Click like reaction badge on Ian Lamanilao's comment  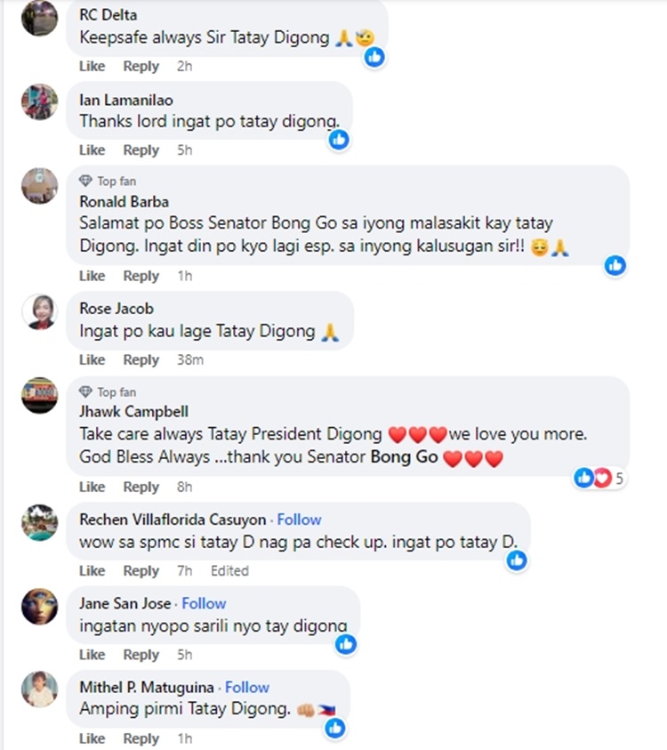tap(339, 140)
